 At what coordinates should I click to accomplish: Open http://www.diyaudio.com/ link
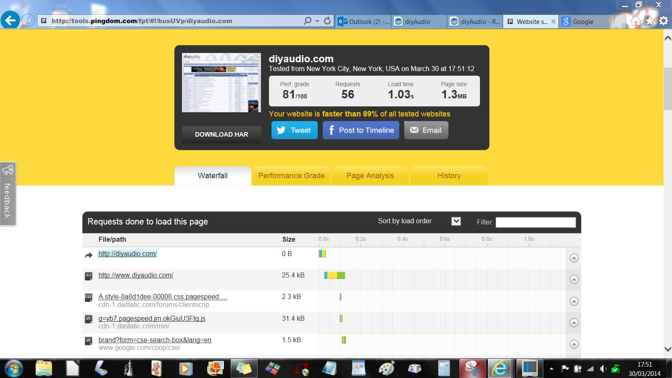pos(136,275)
